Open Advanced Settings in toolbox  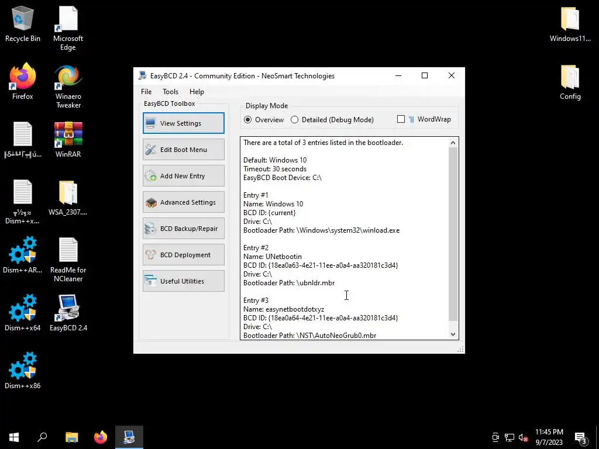tap(183, 202)
